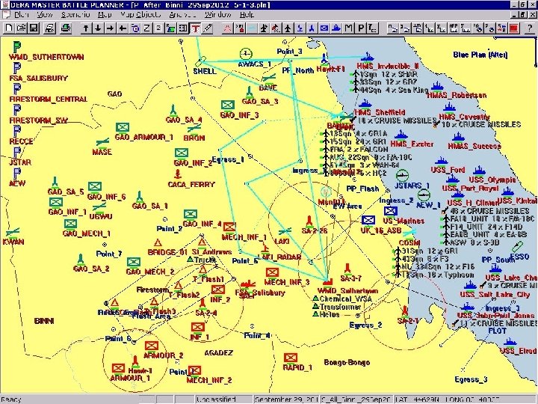Open the Map menu
538x404 pixels.
[105, 15]
